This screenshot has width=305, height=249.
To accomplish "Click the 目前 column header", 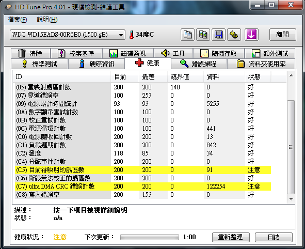I will click(125, 76).
